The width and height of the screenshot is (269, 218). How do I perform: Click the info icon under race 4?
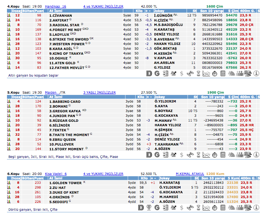(256, 74)
